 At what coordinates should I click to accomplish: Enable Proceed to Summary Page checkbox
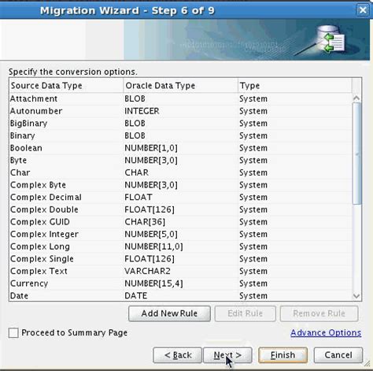point(13,332)
